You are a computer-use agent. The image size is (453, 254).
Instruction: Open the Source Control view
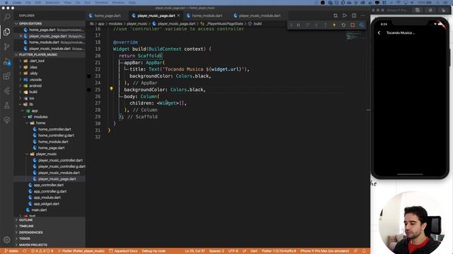6,47
